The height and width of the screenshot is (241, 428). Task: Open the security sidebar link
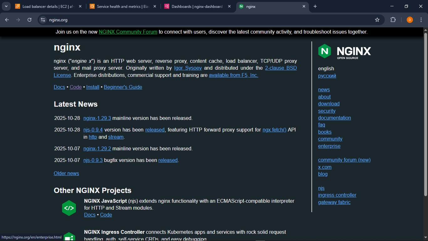point(327,111)
